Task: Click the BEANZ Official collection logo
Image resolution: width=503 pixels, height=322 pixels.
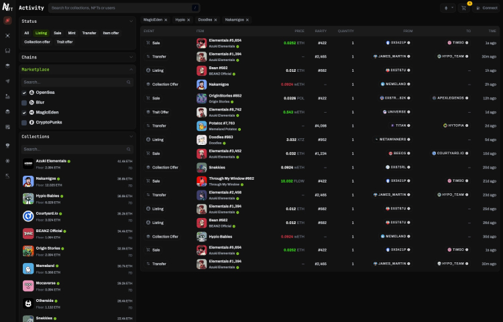Action: click(x=28, y=233)
